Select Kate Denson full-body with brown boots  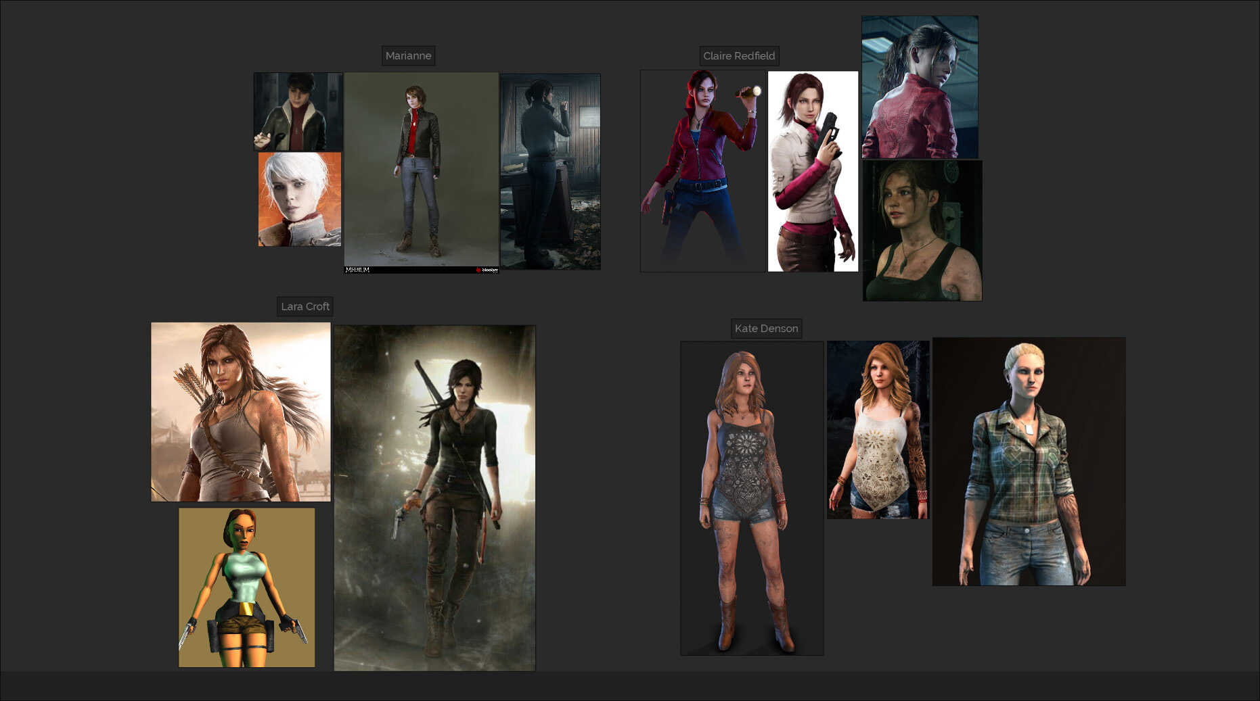pyautogui.click(x=752, y=498)
